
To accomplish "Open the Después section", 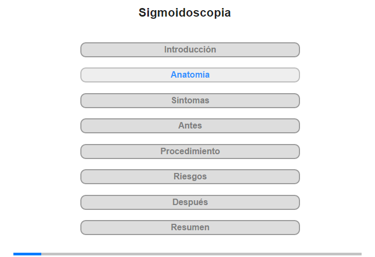I will coord(190,202).
